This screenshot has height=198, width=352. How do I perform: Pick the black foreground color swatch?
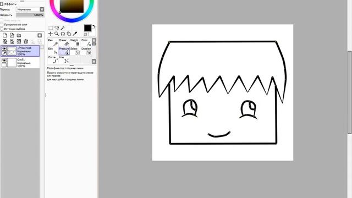[87, 28]
